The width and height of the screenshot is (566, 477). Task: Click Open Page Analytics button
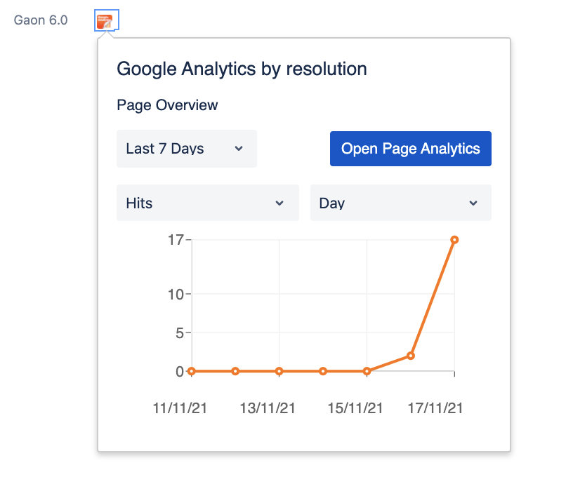410,149
